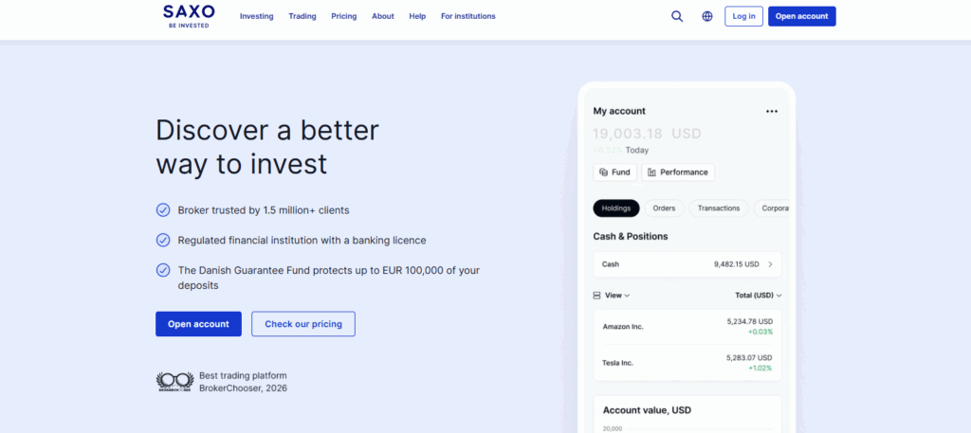The image size is (971, 433).
Task: Select the Transactions tab
Action: click(718, 208)
